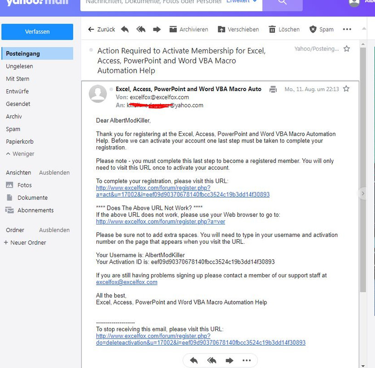Open the Papierkorb trash folder
This screenshot has width=375, height=368.
pyautogui.click(x=20, y=142)
